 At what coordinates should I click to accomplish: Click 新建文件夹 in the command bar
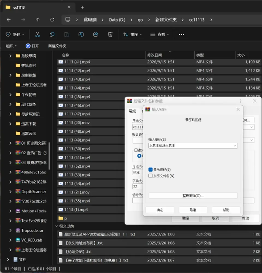coord(57,46)
